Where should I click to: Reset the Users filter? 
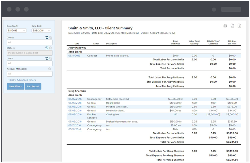47,58
